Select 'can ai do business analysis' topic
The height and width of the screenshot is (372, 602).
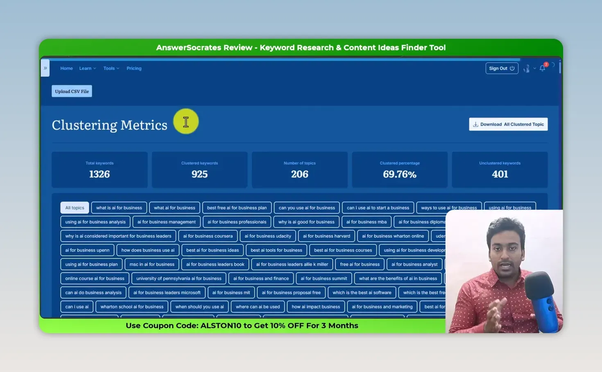tap(93, 292)
